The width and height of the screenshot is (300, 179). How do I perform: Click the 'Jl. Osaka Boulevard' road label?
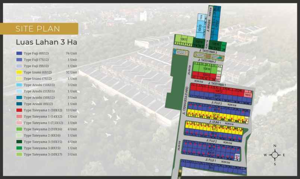click(x=185, y=101)
